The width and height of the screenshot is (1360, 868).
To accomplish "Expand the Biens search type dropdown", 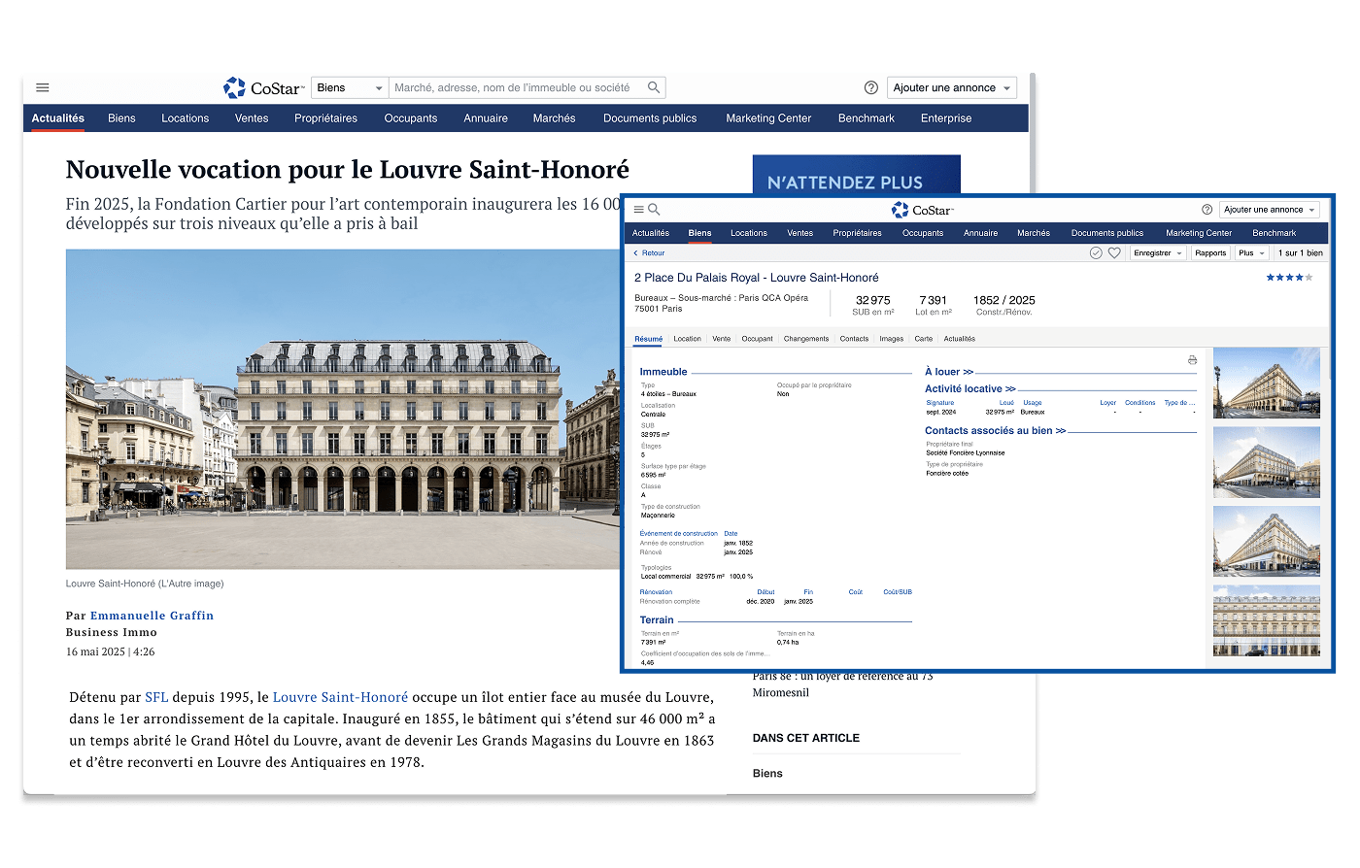I will 350,87.
